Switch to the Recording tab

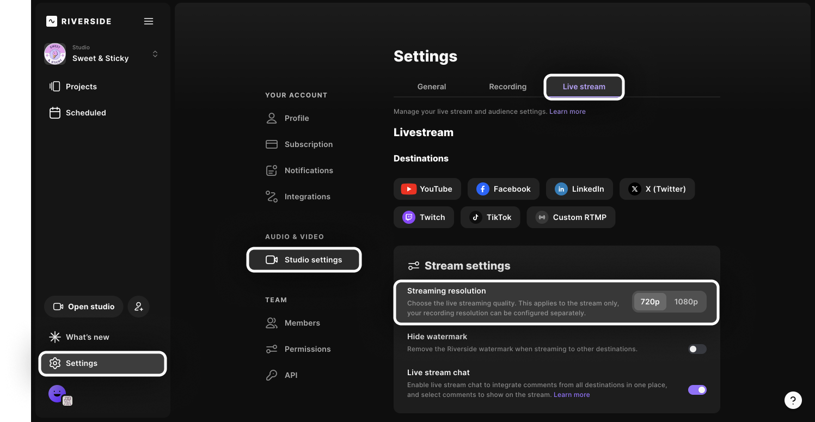pos(507,87)
